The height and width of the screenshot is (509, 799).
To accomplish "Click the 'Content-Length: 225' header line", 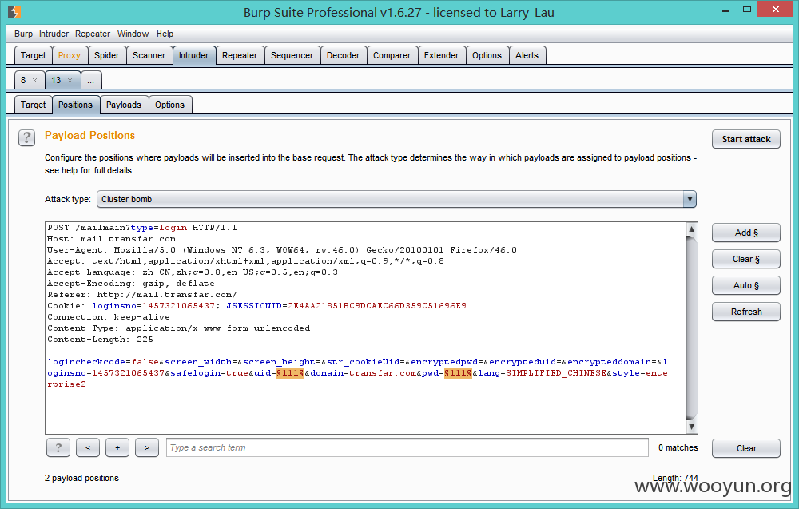I will coord(100,340).
